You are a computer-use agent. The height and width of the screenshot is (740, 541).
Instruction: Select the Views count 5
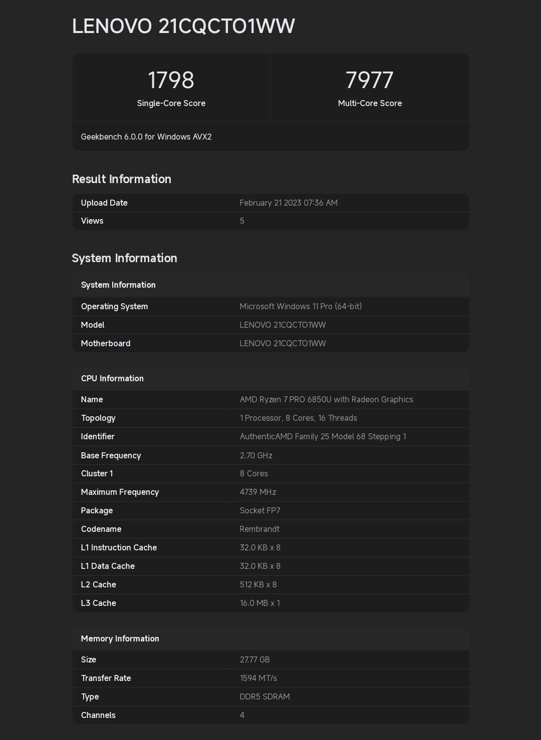tap(242, 221)
